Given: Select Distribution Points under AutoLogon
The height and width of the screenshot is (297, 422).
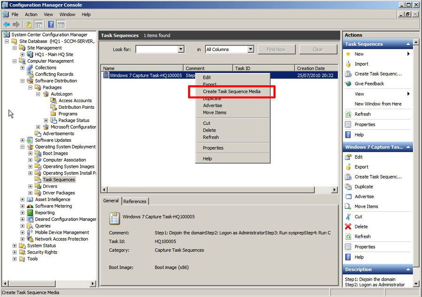Looking at the screenshot, I should coord(76,107).
